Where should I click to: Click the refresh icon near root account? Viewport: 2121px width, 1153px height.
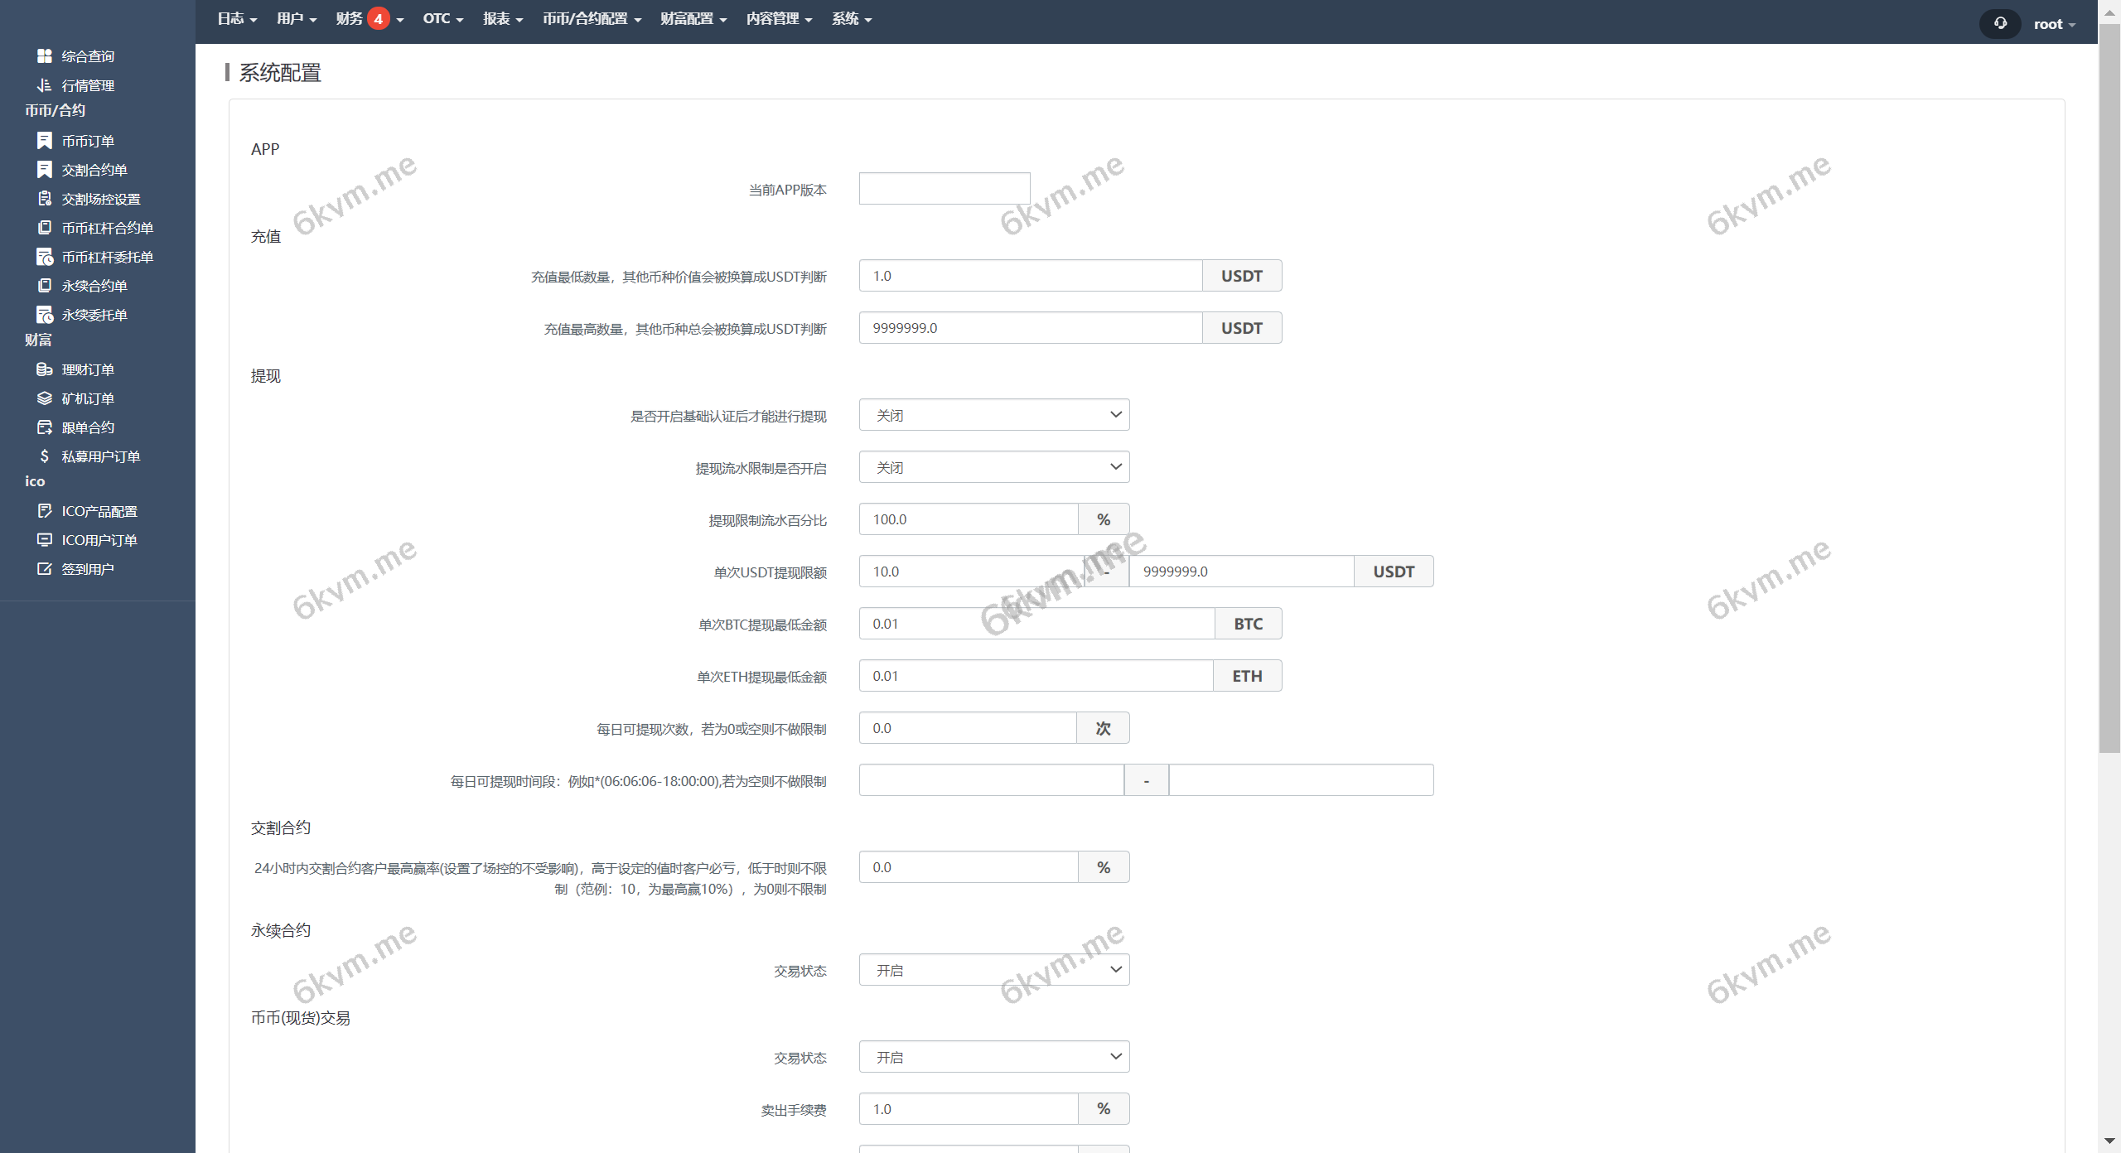1999,23
